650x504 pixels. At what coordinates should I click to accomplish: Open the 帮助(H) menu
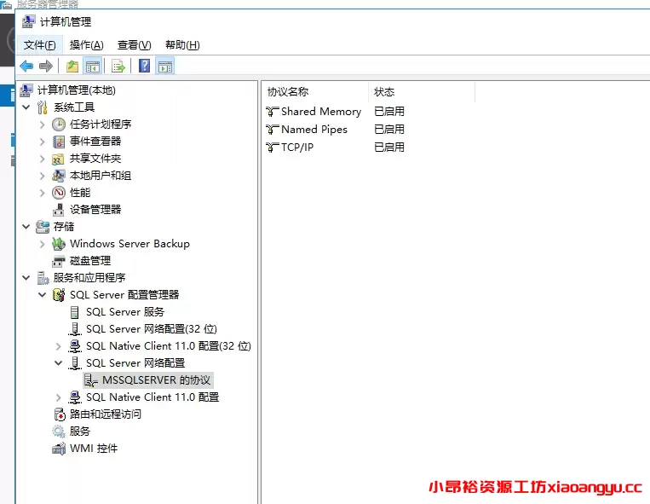pos(182,45)
